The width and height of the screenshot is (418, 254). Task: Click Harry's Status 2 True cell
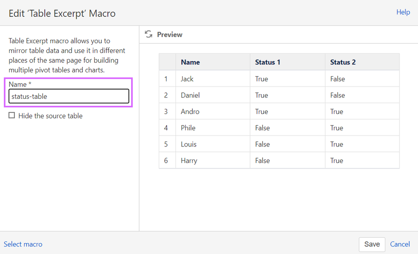(x=336, y=160)
